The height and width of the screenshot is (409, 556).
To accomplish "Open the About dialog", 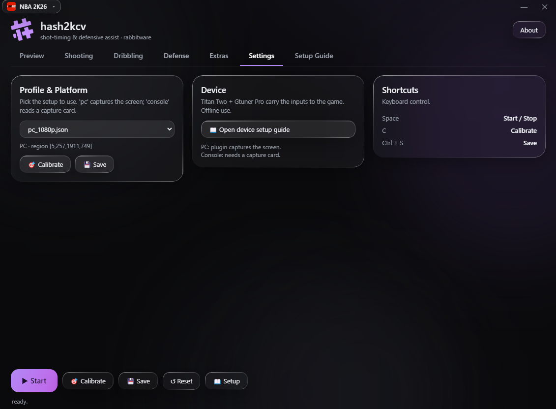I will (x=528, y=30).
